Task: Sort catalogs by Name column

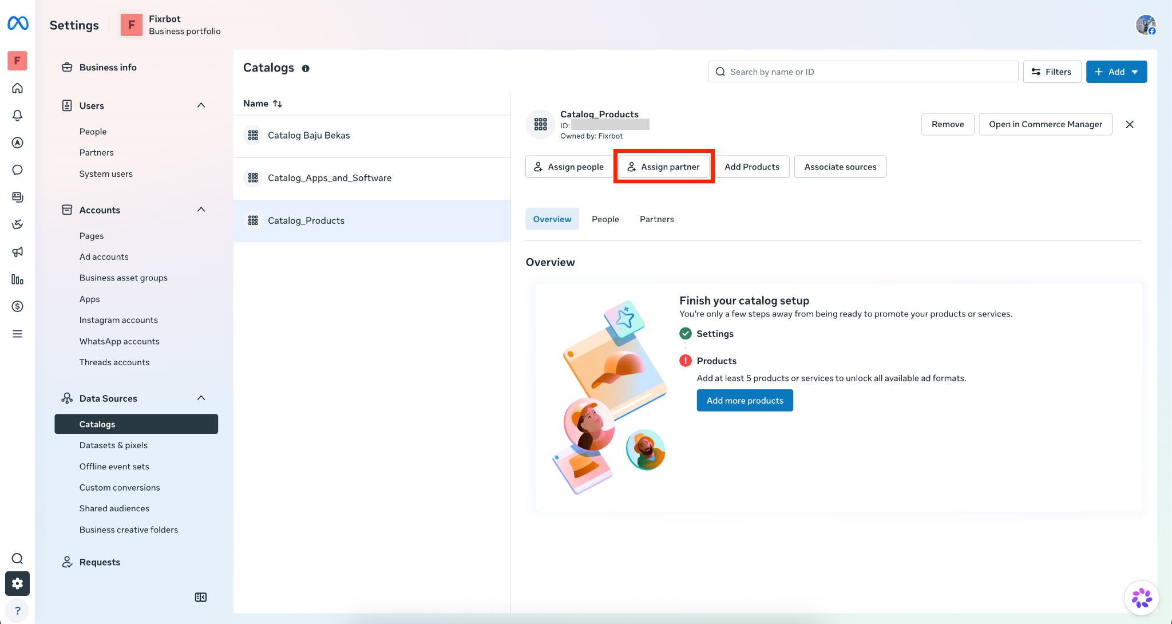Action: click(x=263, y=104)
